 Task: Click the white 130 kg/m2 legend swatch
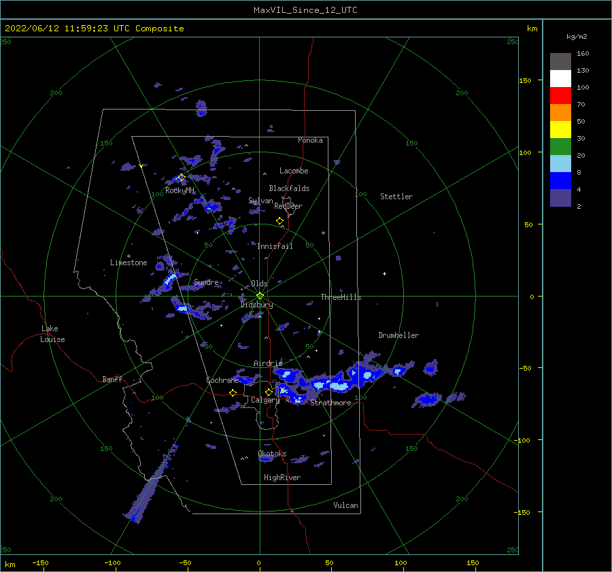(x=560, y=78)
